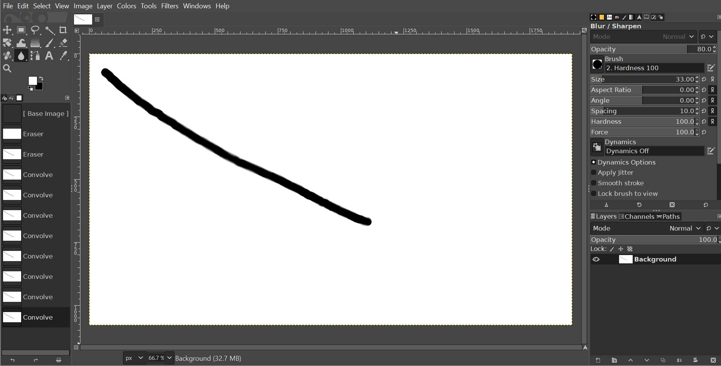Select the Free Select lasso tool
721x366 pixels.
point(35,30)
